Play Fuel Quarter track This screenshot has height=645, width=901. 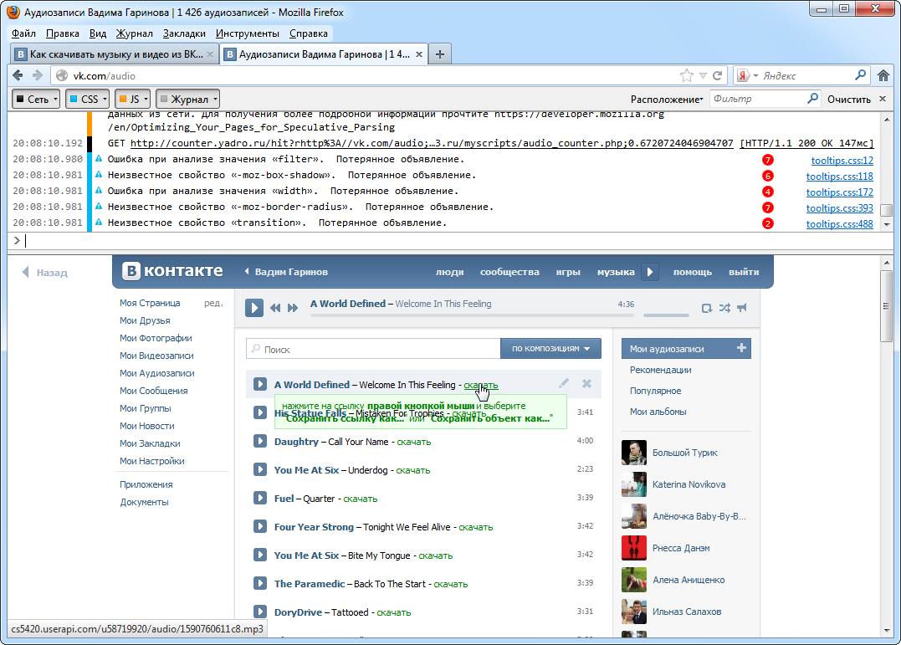click(260, 498)
